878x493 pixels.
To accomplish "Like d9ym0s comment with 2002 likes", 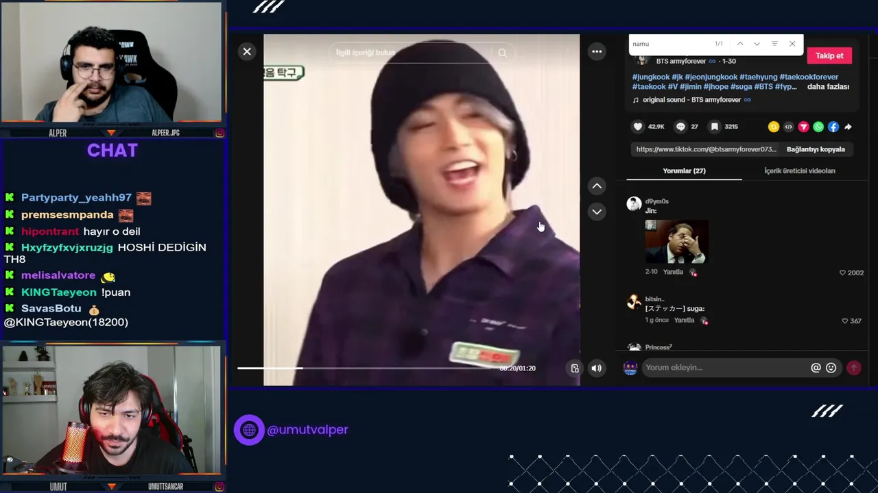I will [x=842, y=273].
